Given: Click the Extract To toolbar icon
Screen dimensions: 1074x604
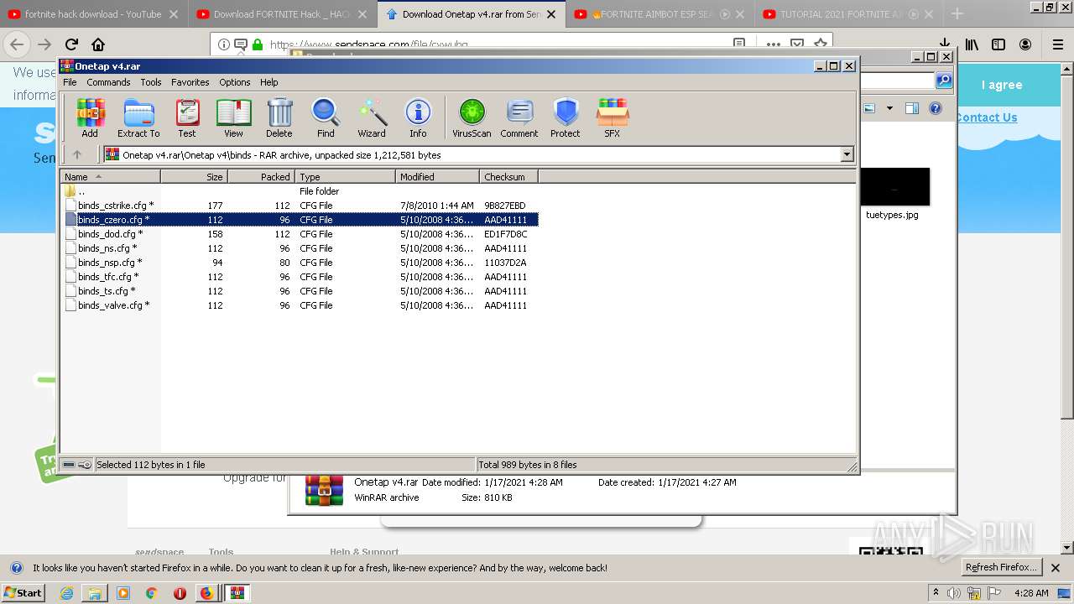Looking at the screenshot, I should click(x=138, y=117).
